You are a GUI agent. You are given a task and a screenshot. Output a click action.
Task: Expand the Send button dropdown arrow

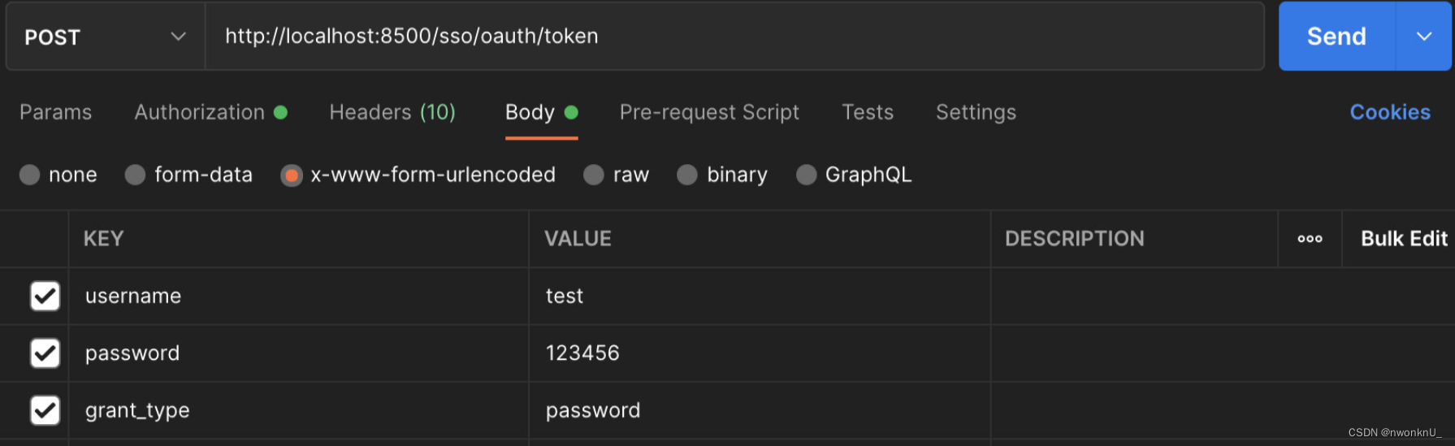pyautogui.click(x=1424, y=37)
